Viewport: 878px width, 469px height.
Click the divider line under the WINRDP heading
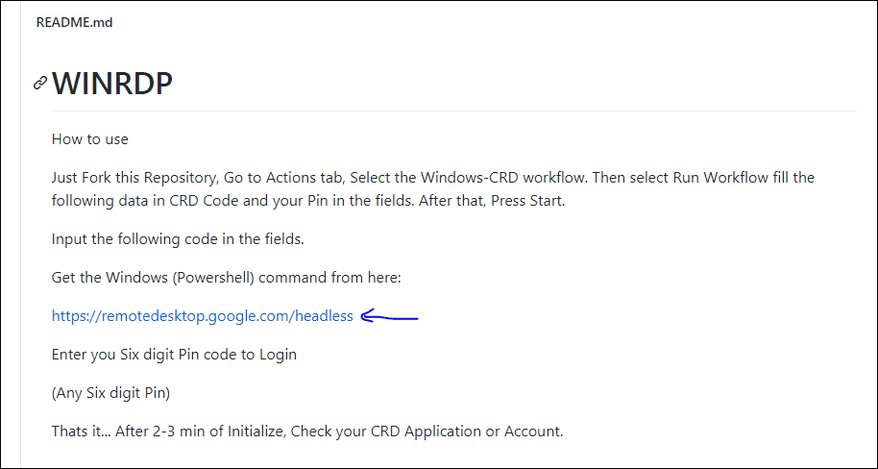[453, 111]
